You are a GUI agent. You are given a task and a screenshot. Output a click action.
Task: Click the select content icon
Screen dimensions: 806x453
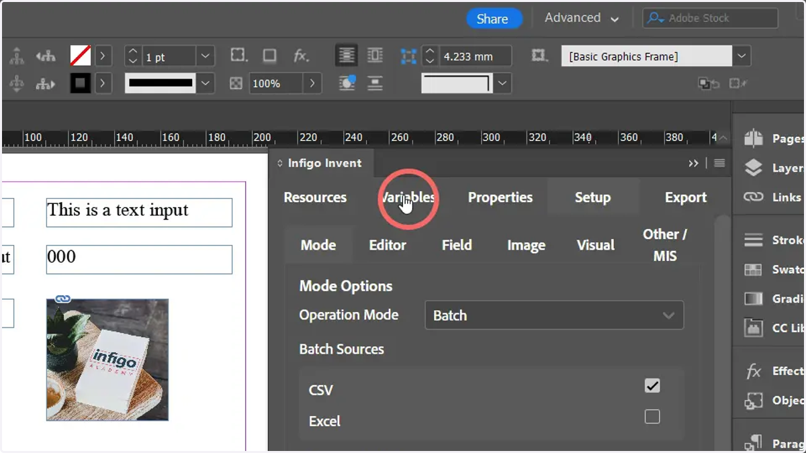(x=17, y=84)
